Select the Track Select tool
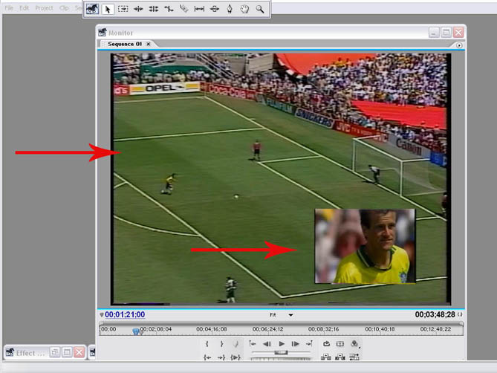Screen dimensions: 497x373 tap(123, 9)
